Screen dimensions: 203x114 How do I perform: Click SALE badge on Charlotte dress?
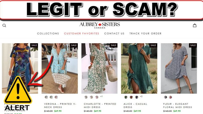click(114, 45)
